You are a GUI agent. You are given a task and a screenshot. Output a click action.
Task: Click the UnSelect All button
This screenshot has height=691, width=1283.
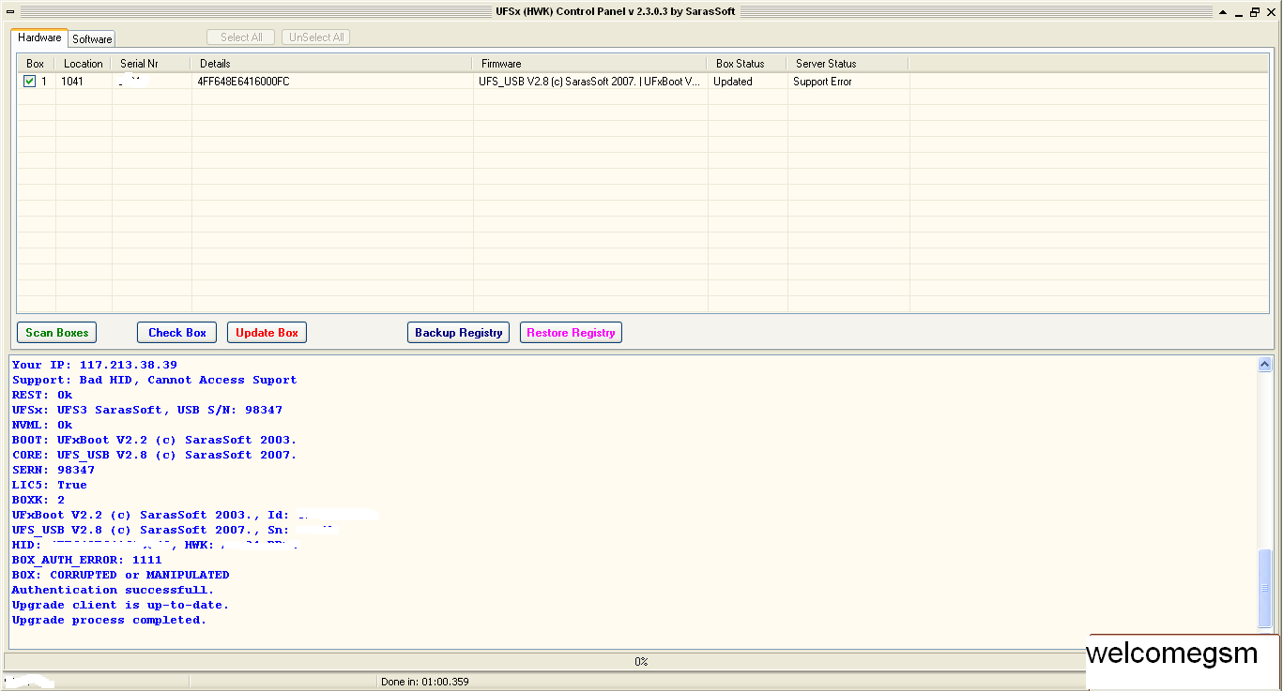(x=316, y=38)
